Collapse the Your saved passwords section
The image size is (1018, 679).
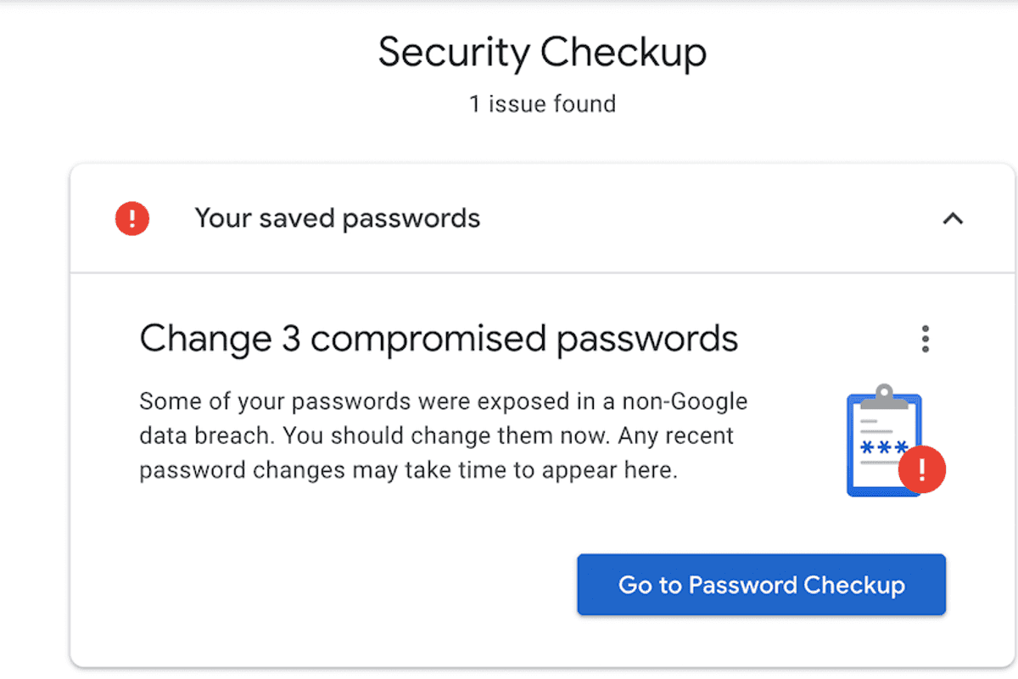coord(951,218)
